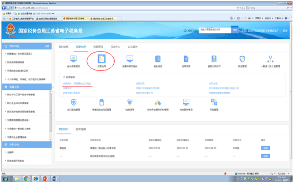Screen dimensions: 294x183
Task: Click the red-underlined 发票票种 link
Action: click(77, 84)
